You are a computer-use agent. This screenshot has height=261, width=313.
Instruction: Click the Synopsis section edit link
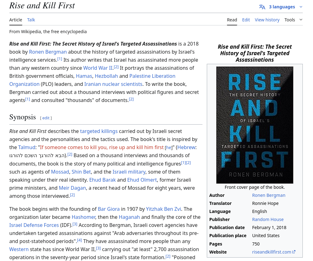[46, 118]
